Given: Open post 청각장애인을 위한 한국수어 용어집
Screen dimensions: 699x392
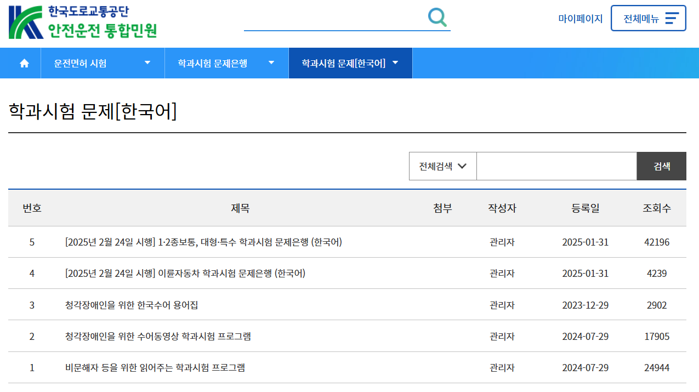Looking at the screenshot, I should coord(132,305).
